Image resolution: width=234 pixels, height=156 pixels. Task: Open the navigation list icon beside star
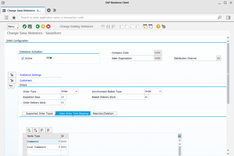coord(6,18)
